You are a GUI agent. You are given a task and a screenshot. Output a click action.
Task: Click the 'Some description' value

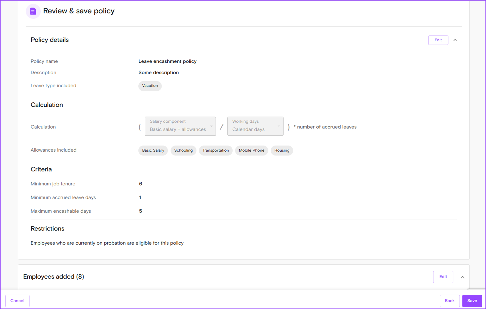(159, 73)
